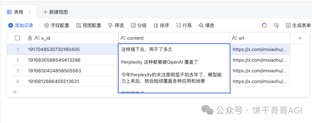Image resolution: width=312 pixels, height=123 pixels.
Task: Open the 填色 fill color tool
Action: coord(207,25)
